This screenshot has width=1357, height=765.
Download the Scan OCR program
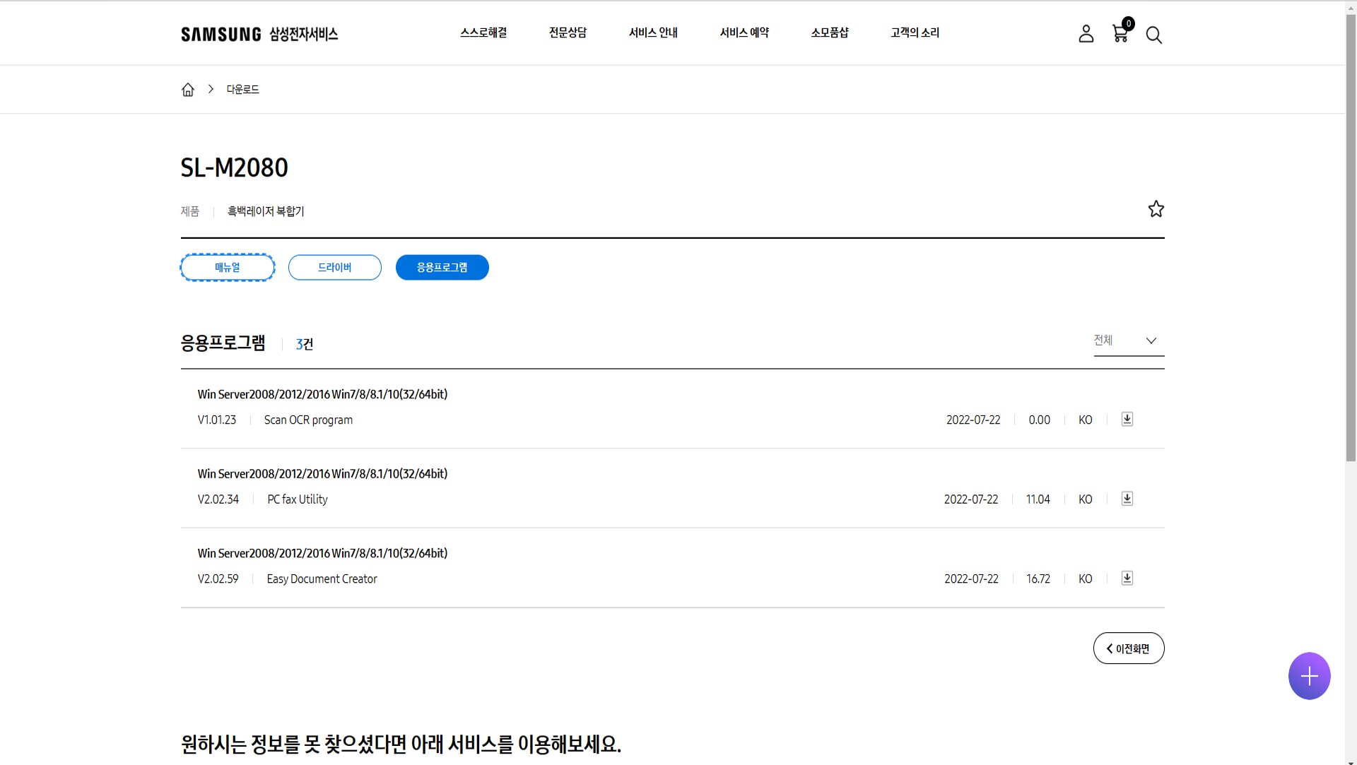pyautogui.click(x=1127, y=419)
